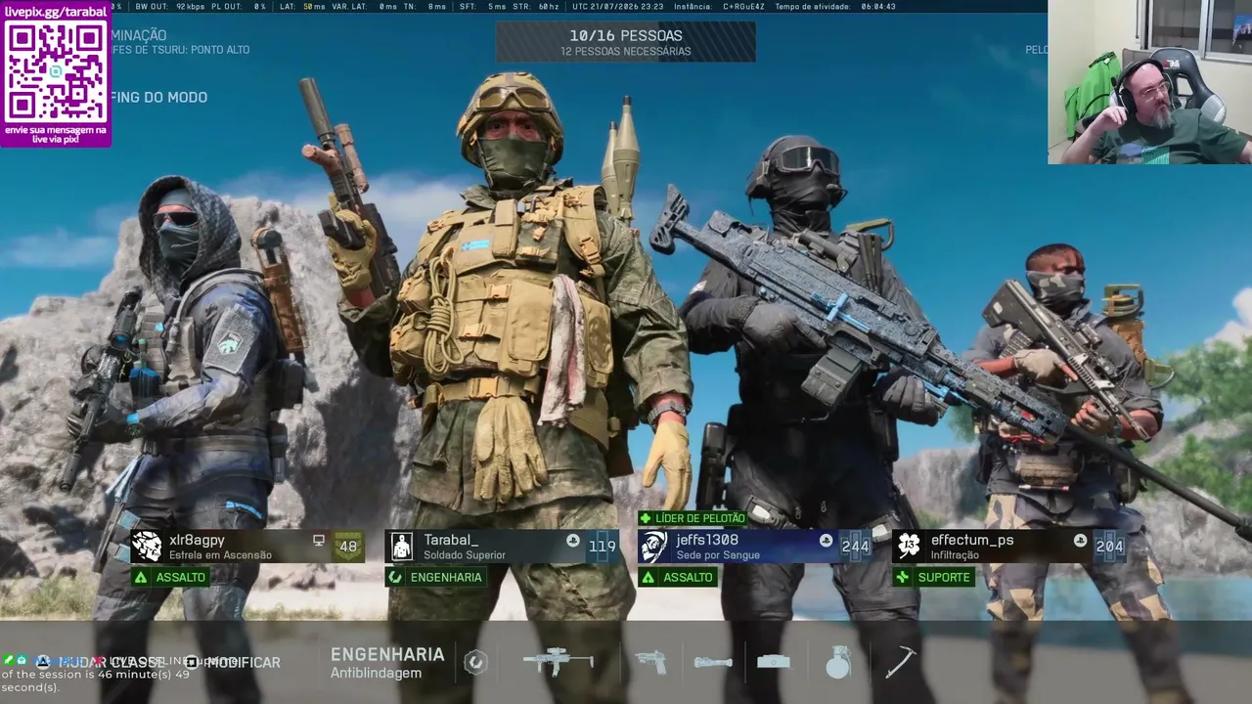Click the Instância C+RGuE4Z label
This screenshot has height=704, width=1252.
pos(719,6)
